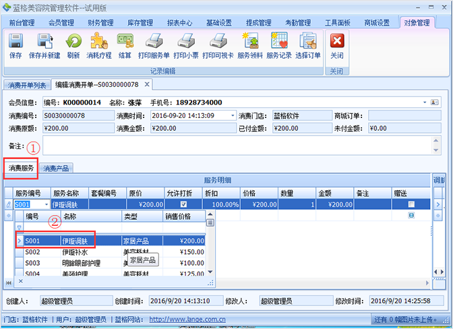
Task: Click the app logo in the title bar
Action: (6, 7)
